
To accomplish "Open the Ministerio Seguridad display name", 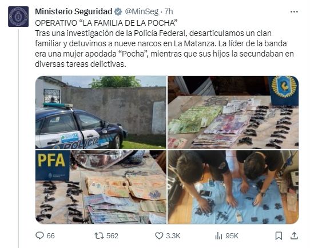I will coord(74,11).
